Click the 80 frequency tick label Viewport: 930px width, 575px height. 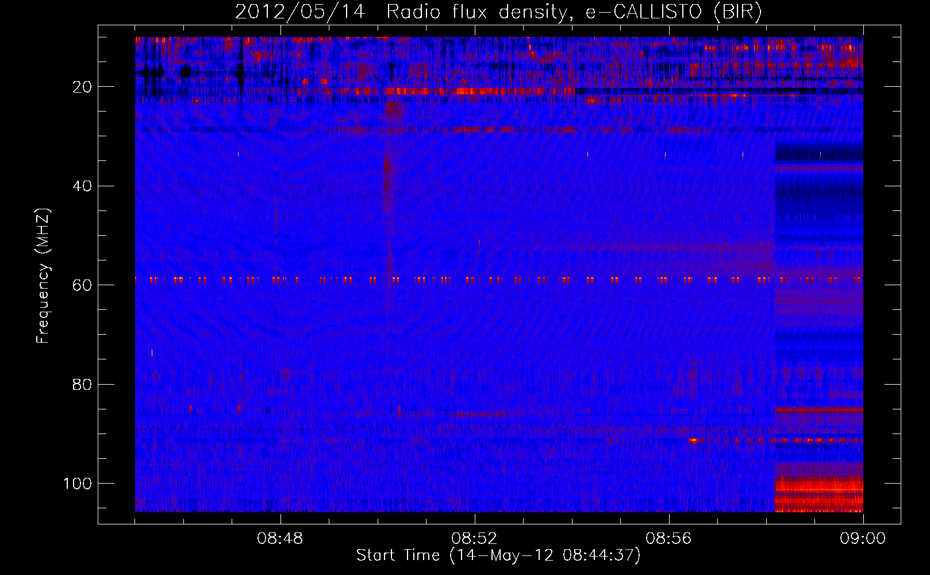[82, 384]
